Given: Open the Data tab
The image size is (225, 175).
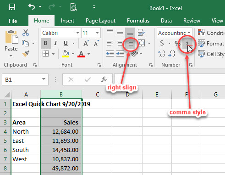Looking at the screenshot, I should (x=166, y=21).
